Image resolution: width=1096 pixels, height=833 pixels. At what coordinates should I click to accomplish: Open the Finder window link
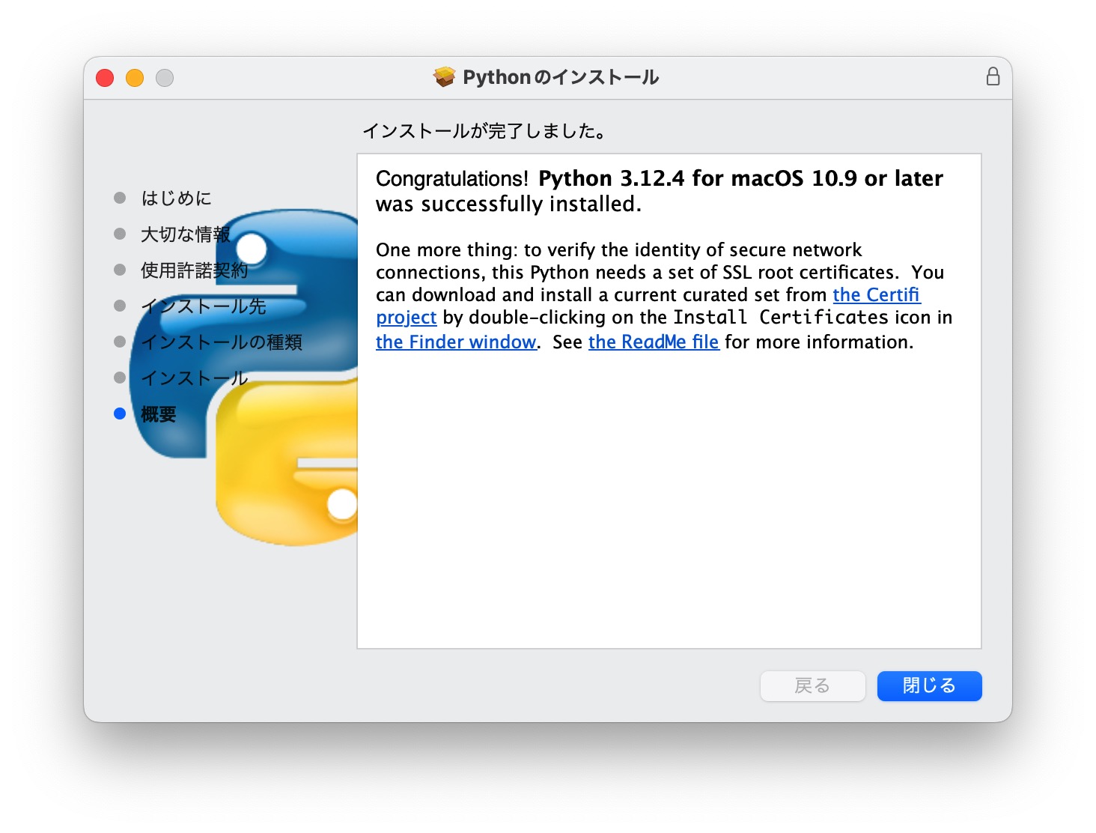point(456,342)
